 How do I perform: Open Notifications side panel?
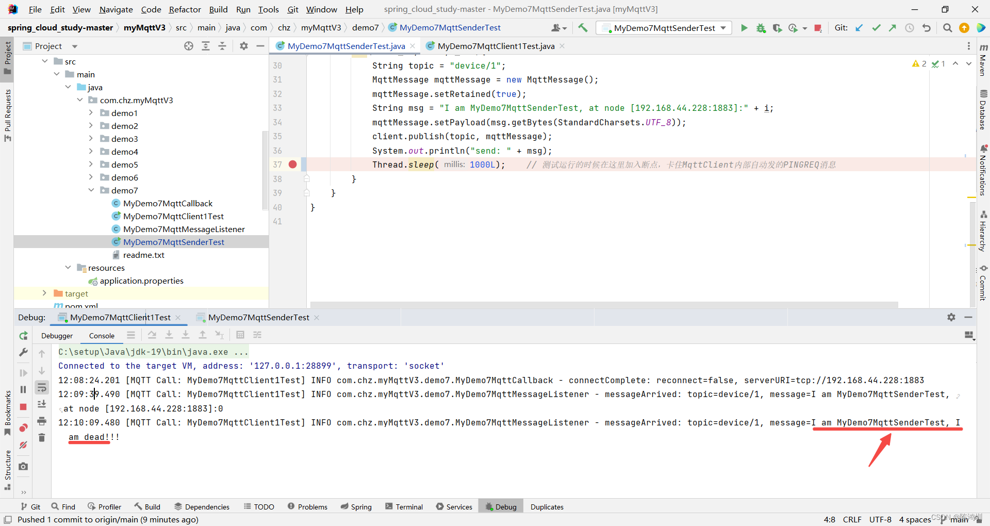coord(983,170)
